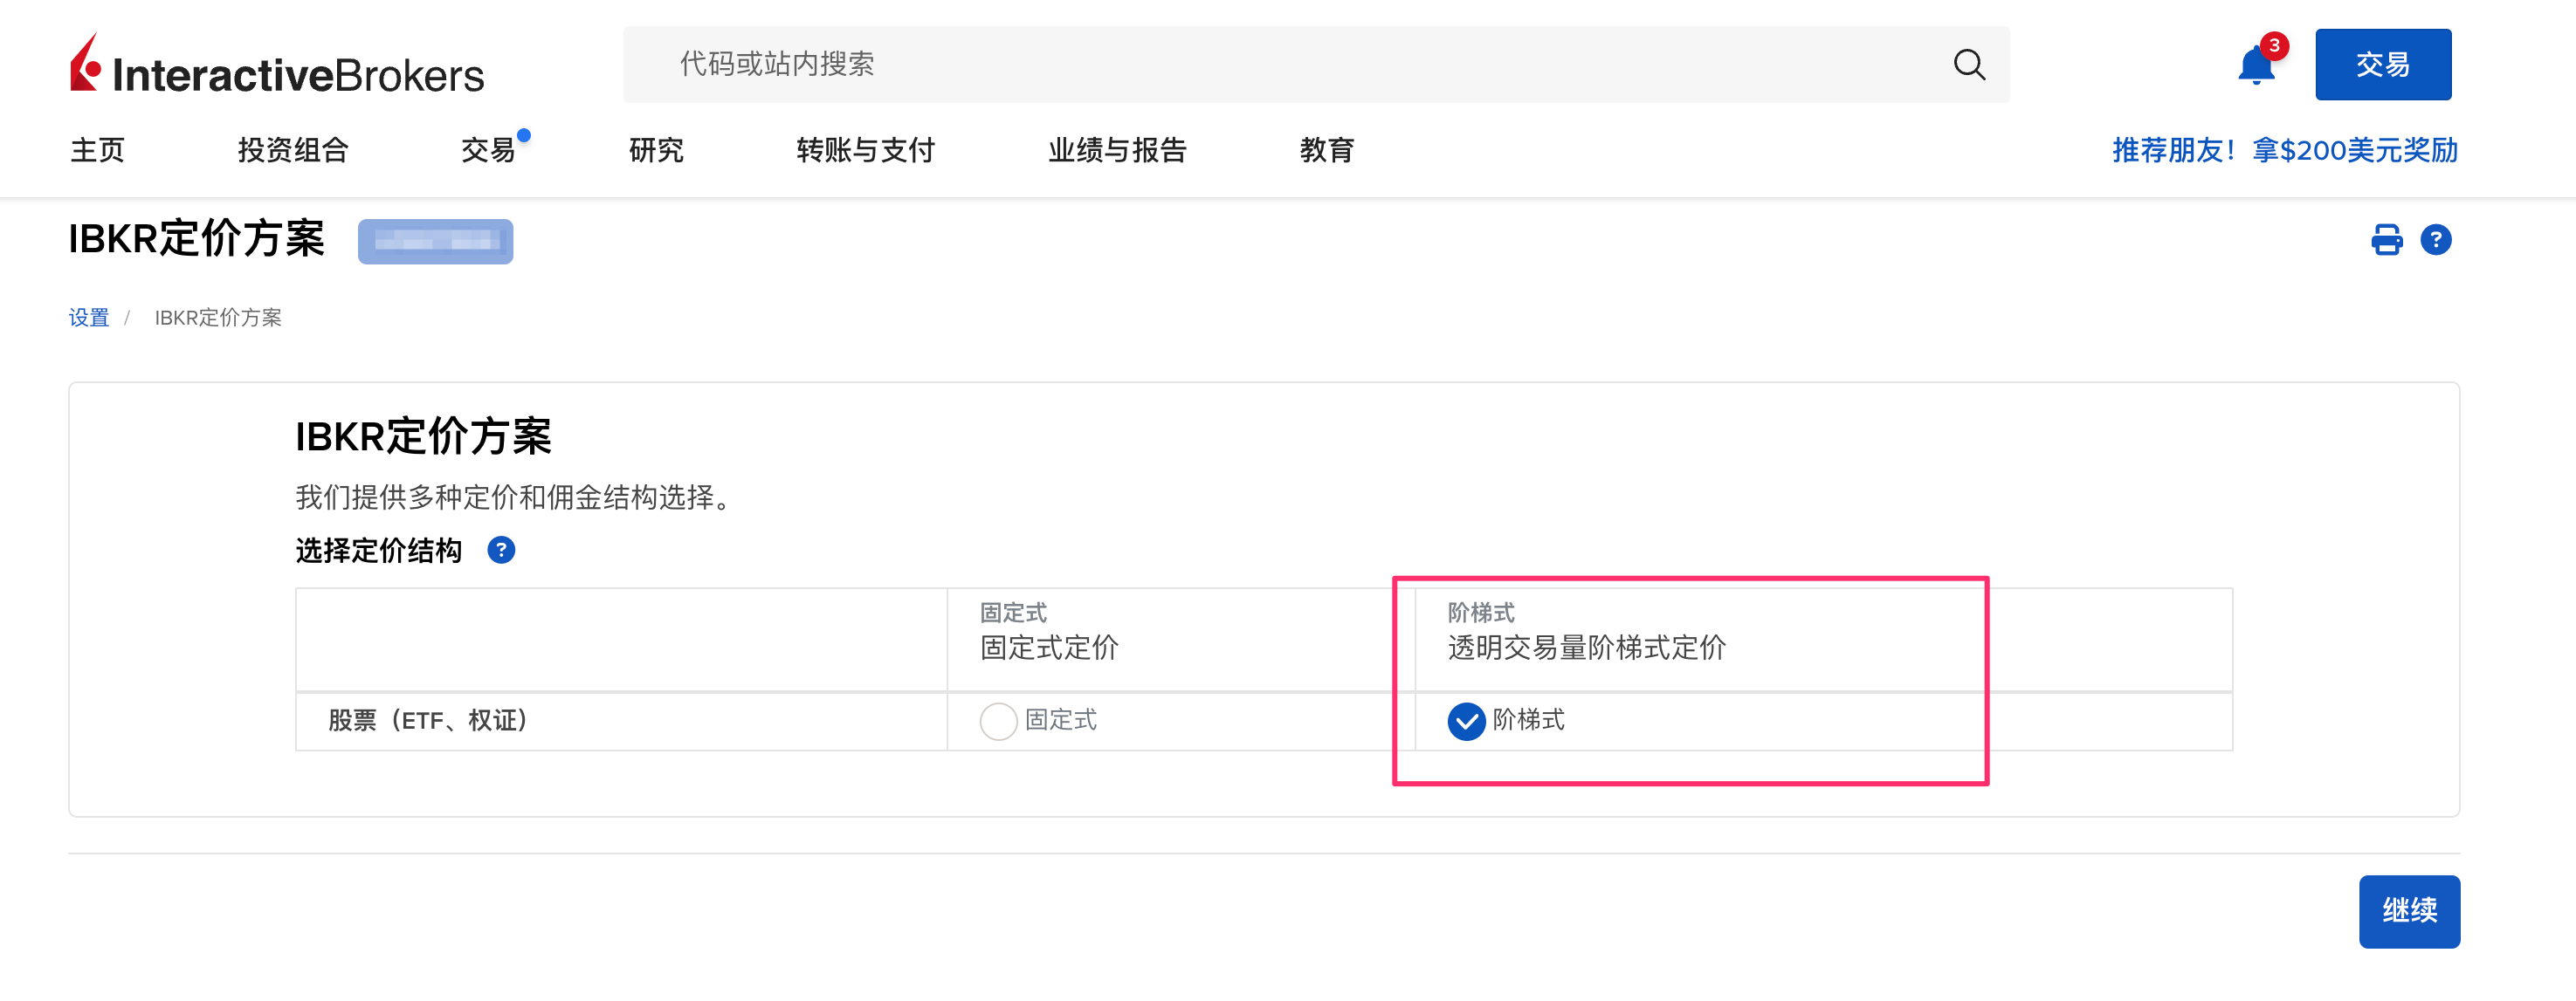
Task: Click the 代码或站内搜索 search field
Action: (x=1280, y=65)
